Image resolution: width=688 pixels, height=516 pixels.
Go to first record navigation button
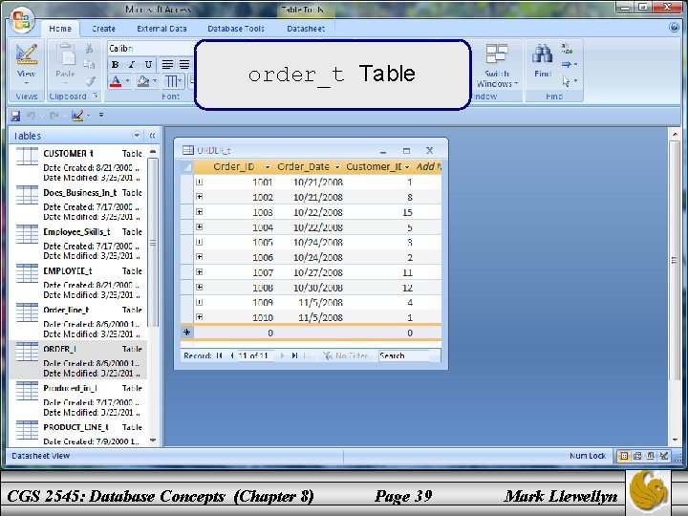(x=219, y=355)
